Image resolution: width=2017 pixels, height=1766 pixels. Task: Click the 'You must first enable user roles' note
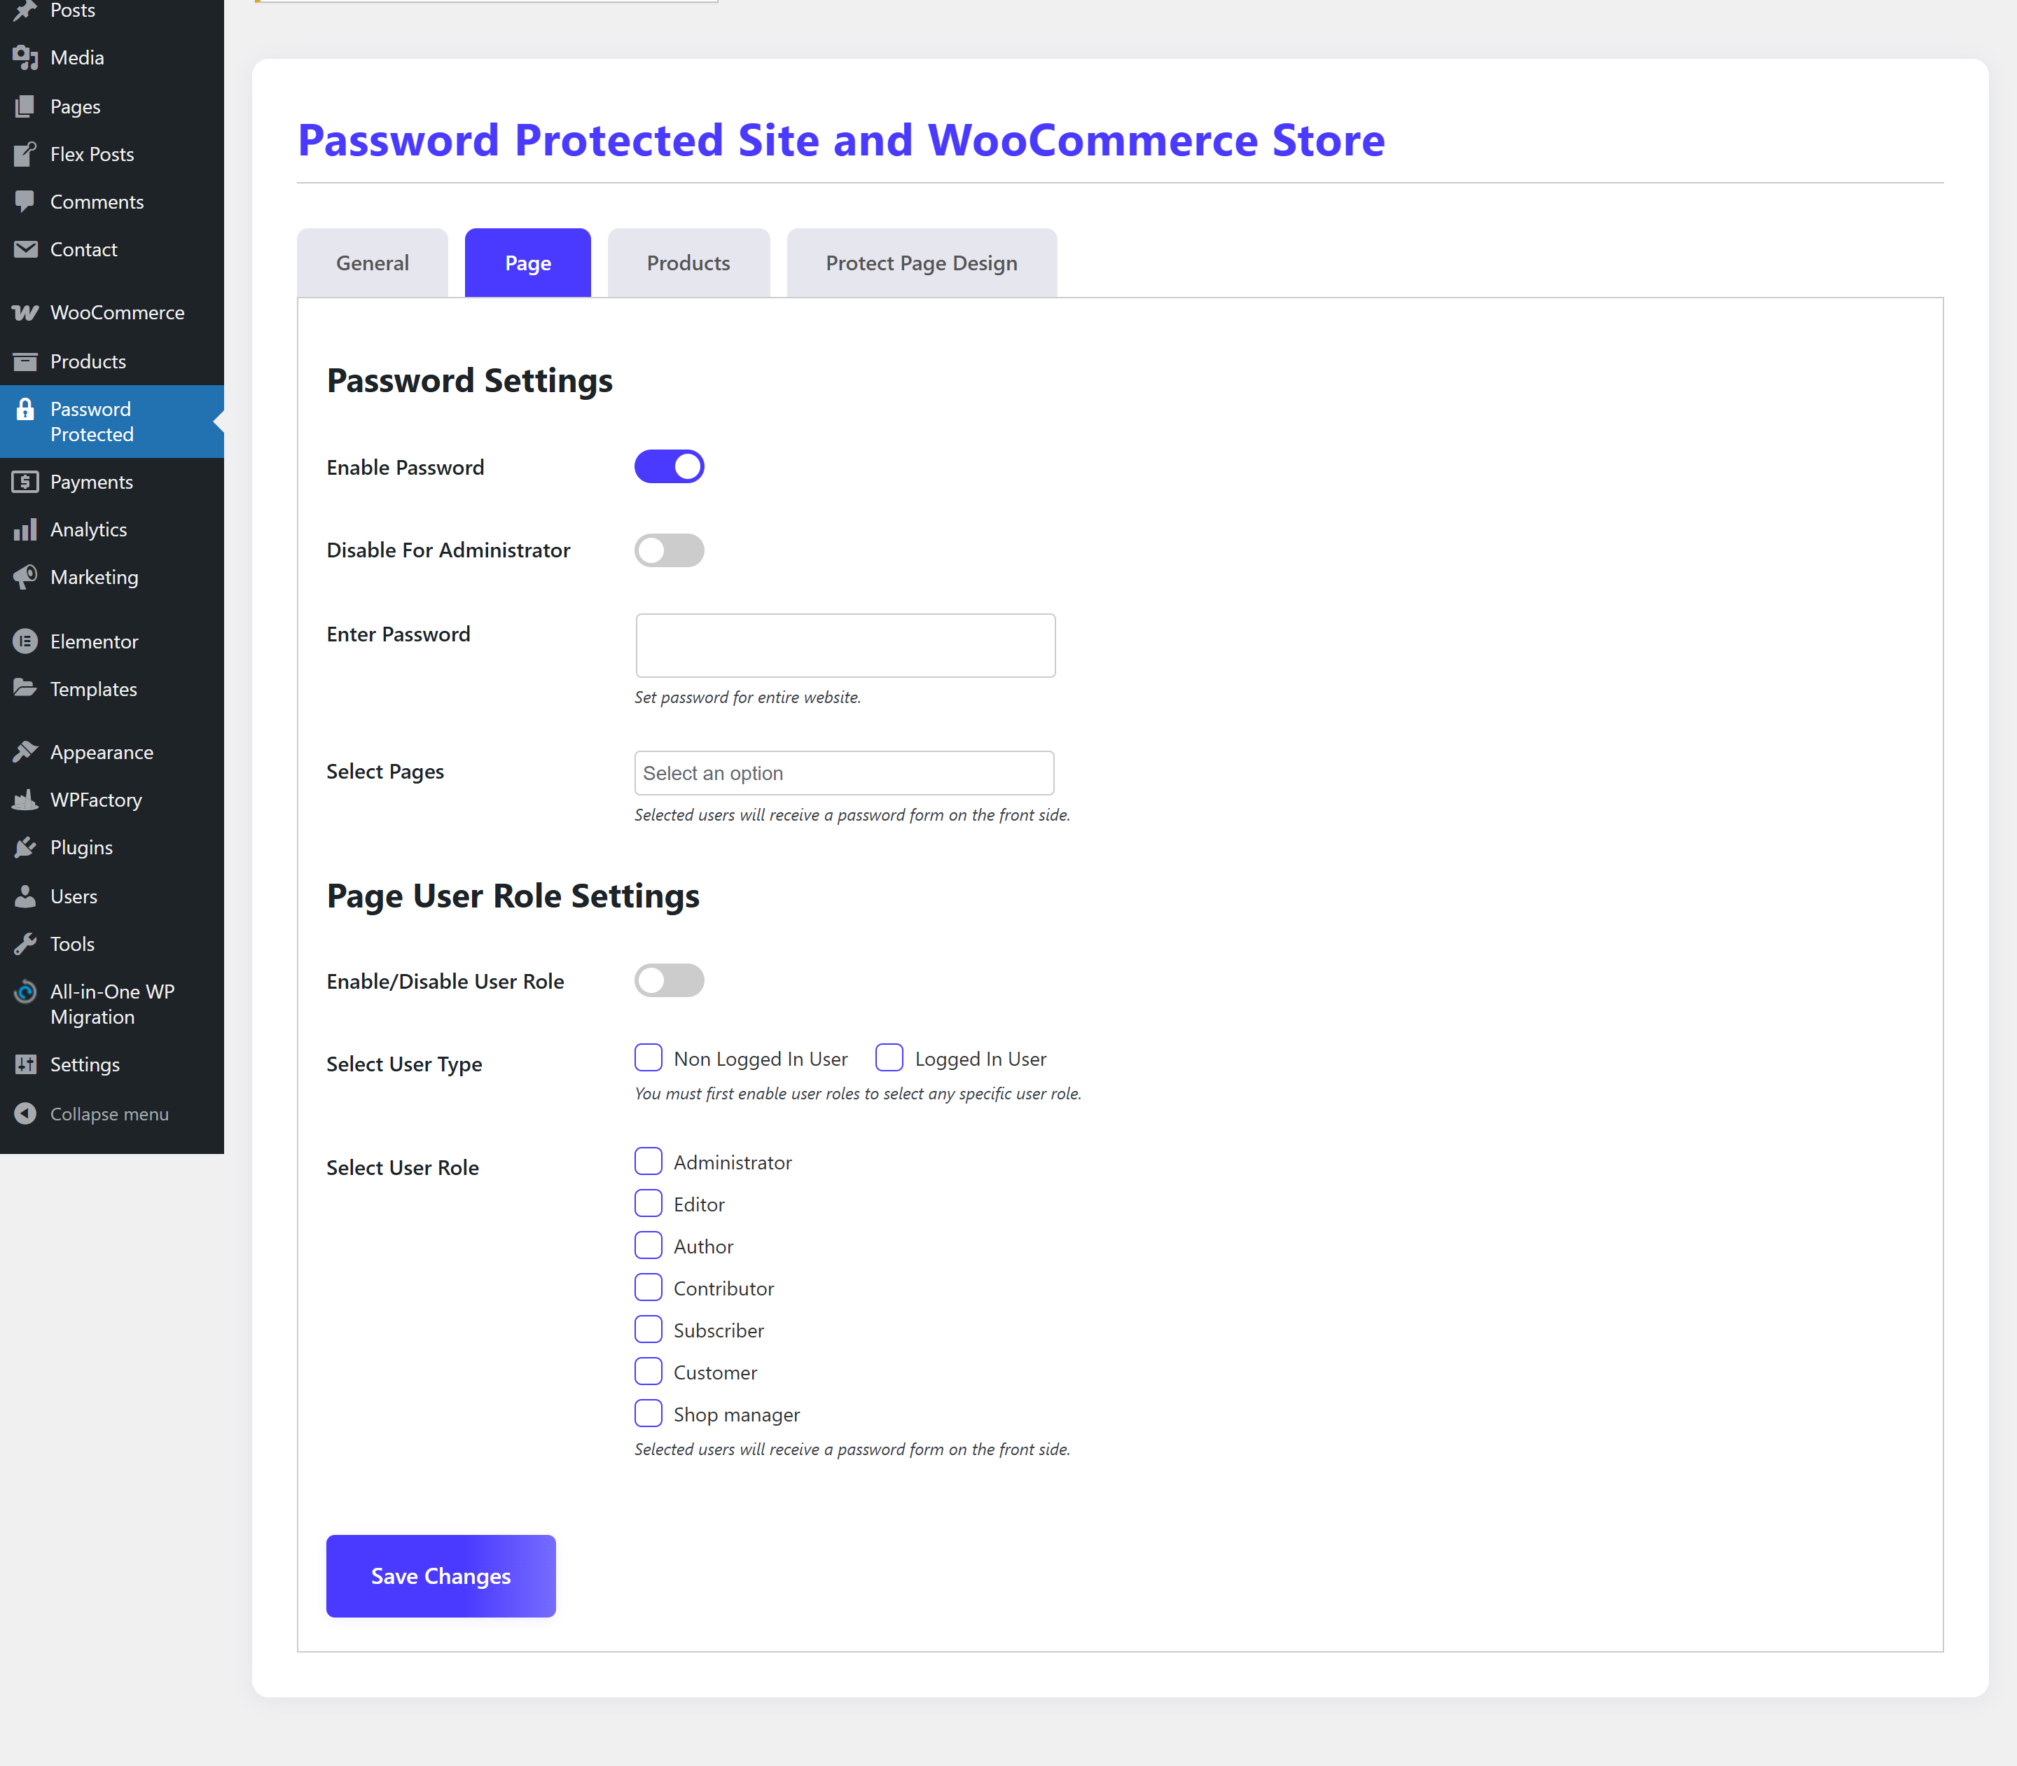click(x=858, y=1093)
